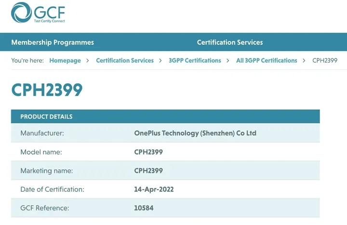Click the chevron after 3GPP Certifications breadcrumb
The height and width of the screenshot is (225, 347).
[228, 61]
